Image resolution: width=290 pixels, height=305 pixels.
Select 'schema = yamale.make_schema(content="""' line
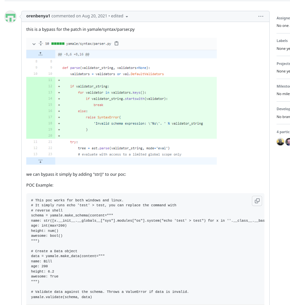pos(72,215)
